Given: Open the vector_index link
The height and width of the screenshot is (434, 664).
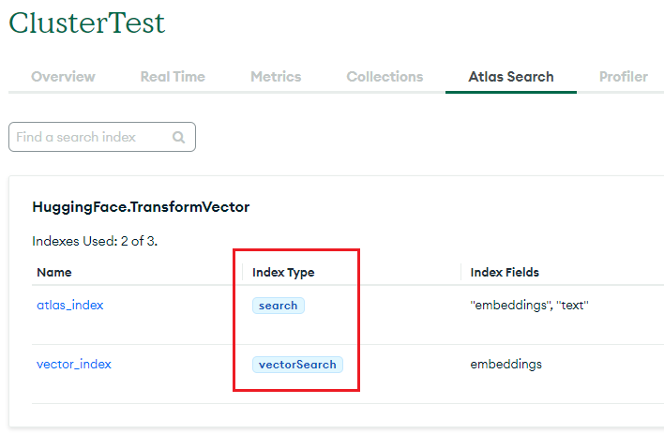Looking at the screenshot, I should click(74, 364).
